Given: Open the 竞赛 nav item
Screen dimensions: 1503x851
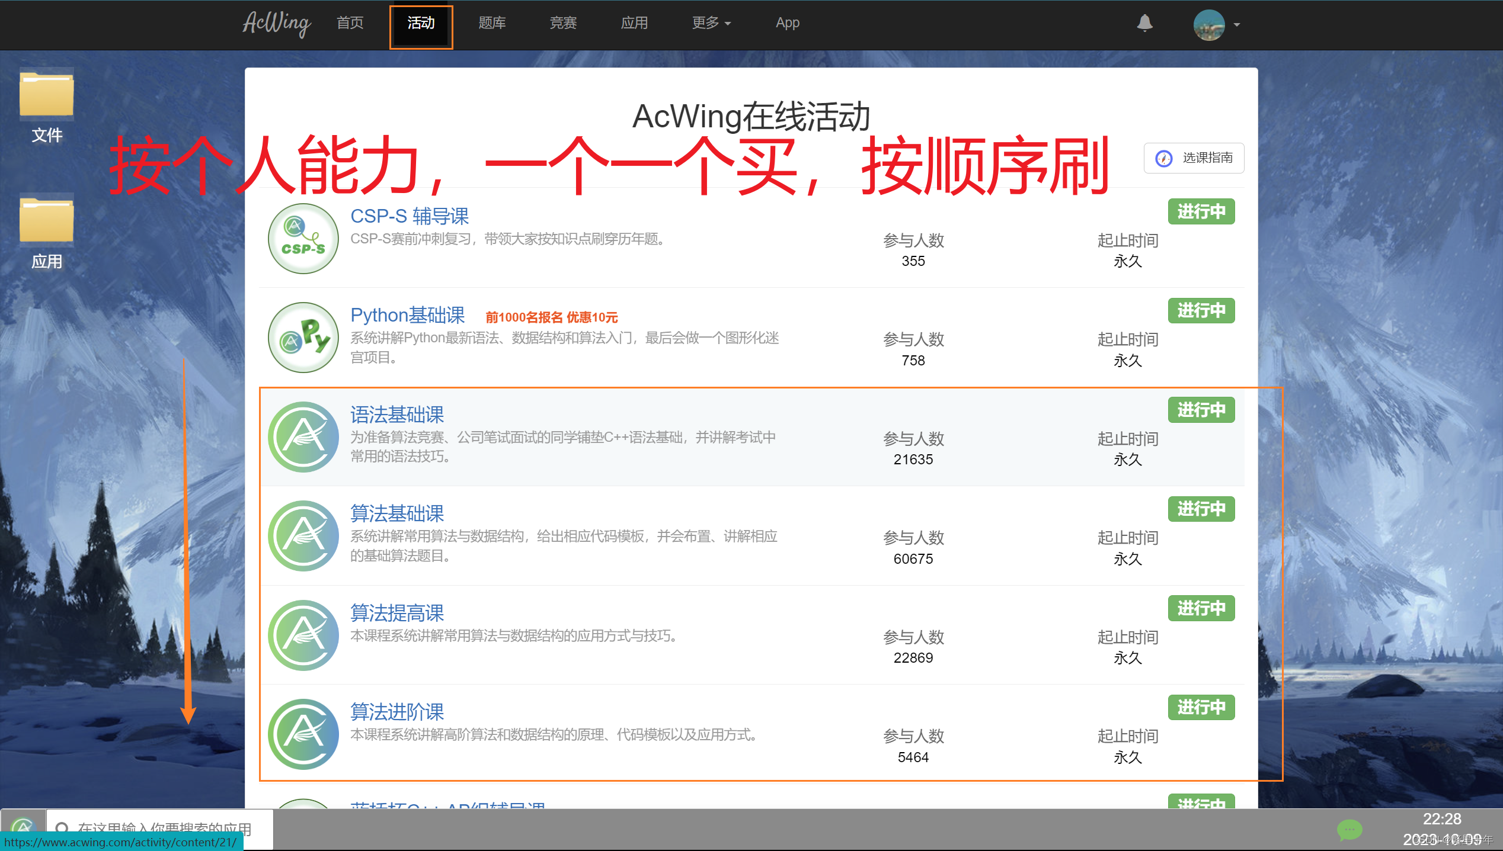Looking at the screenshot, I should [x=563, y=23].
